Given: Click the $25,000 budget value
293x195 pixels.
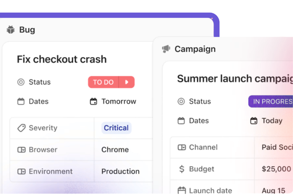Looking at the screenshot, I should [276, 169].
